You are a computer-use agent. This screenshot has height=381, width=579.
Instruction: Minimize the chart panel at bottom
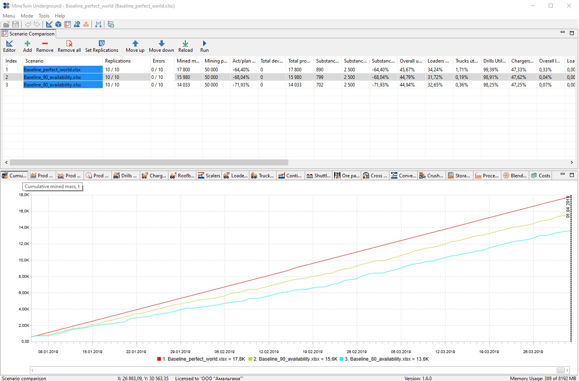[563, 174]
